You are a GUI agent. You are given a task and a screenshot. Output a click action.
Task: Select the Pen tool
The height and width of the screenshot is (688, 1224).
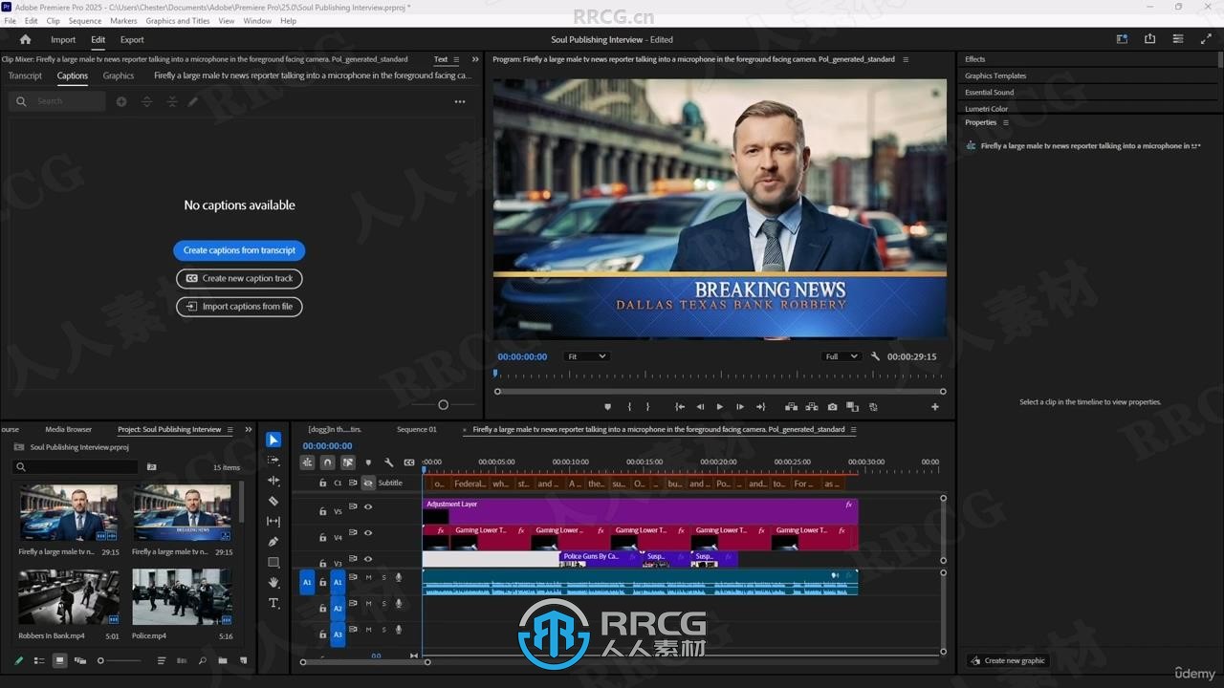(x=273, y=542)
